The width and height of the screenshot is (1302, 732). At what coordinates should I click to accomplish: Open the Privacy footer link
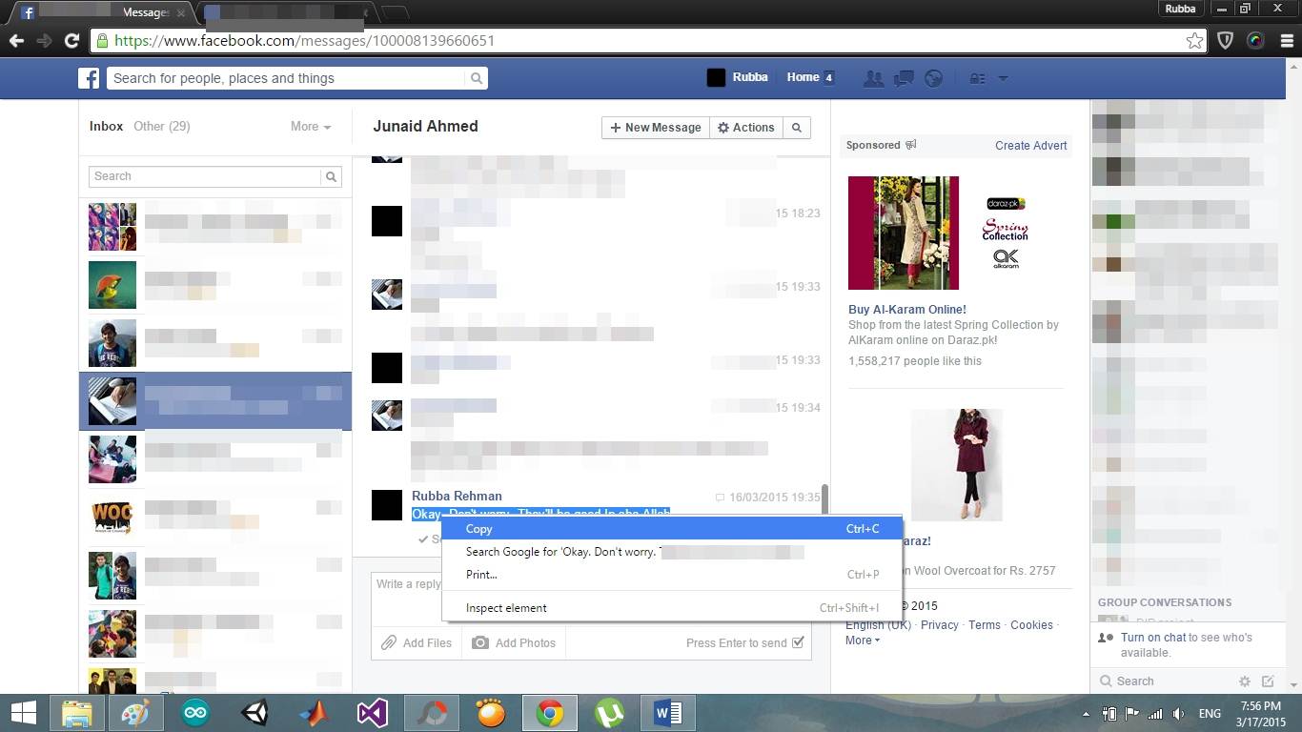[x=940, y=625]
